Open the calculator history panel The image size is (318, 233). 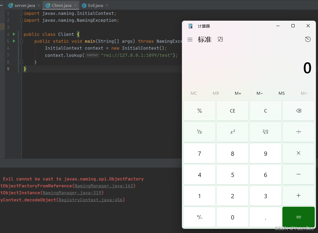[x=308, y=39]
